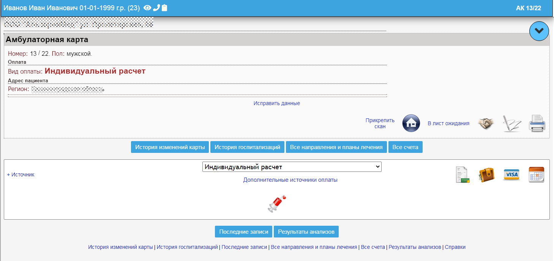The width and height of the screenshot is (554, 261).
Task: Click the pen signature icon
Action: 511,123
